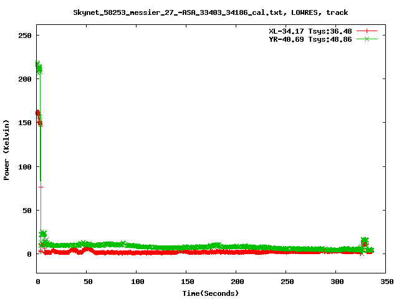Click x-axis tick label 0
Image resolution: width=399 pixels, height=299 pixels.
click(x=38, y=282)
